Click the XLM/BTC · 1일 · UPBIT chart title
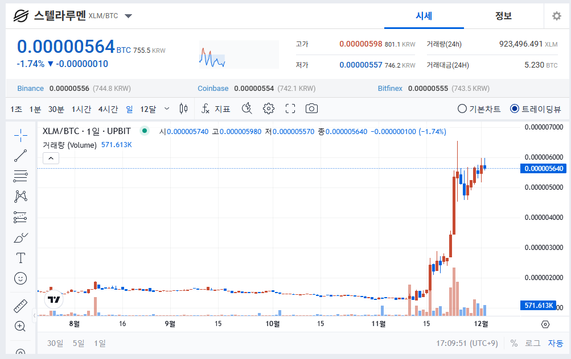Image resolution: width=571 pixels, height=359 pixels. (87, 131)
